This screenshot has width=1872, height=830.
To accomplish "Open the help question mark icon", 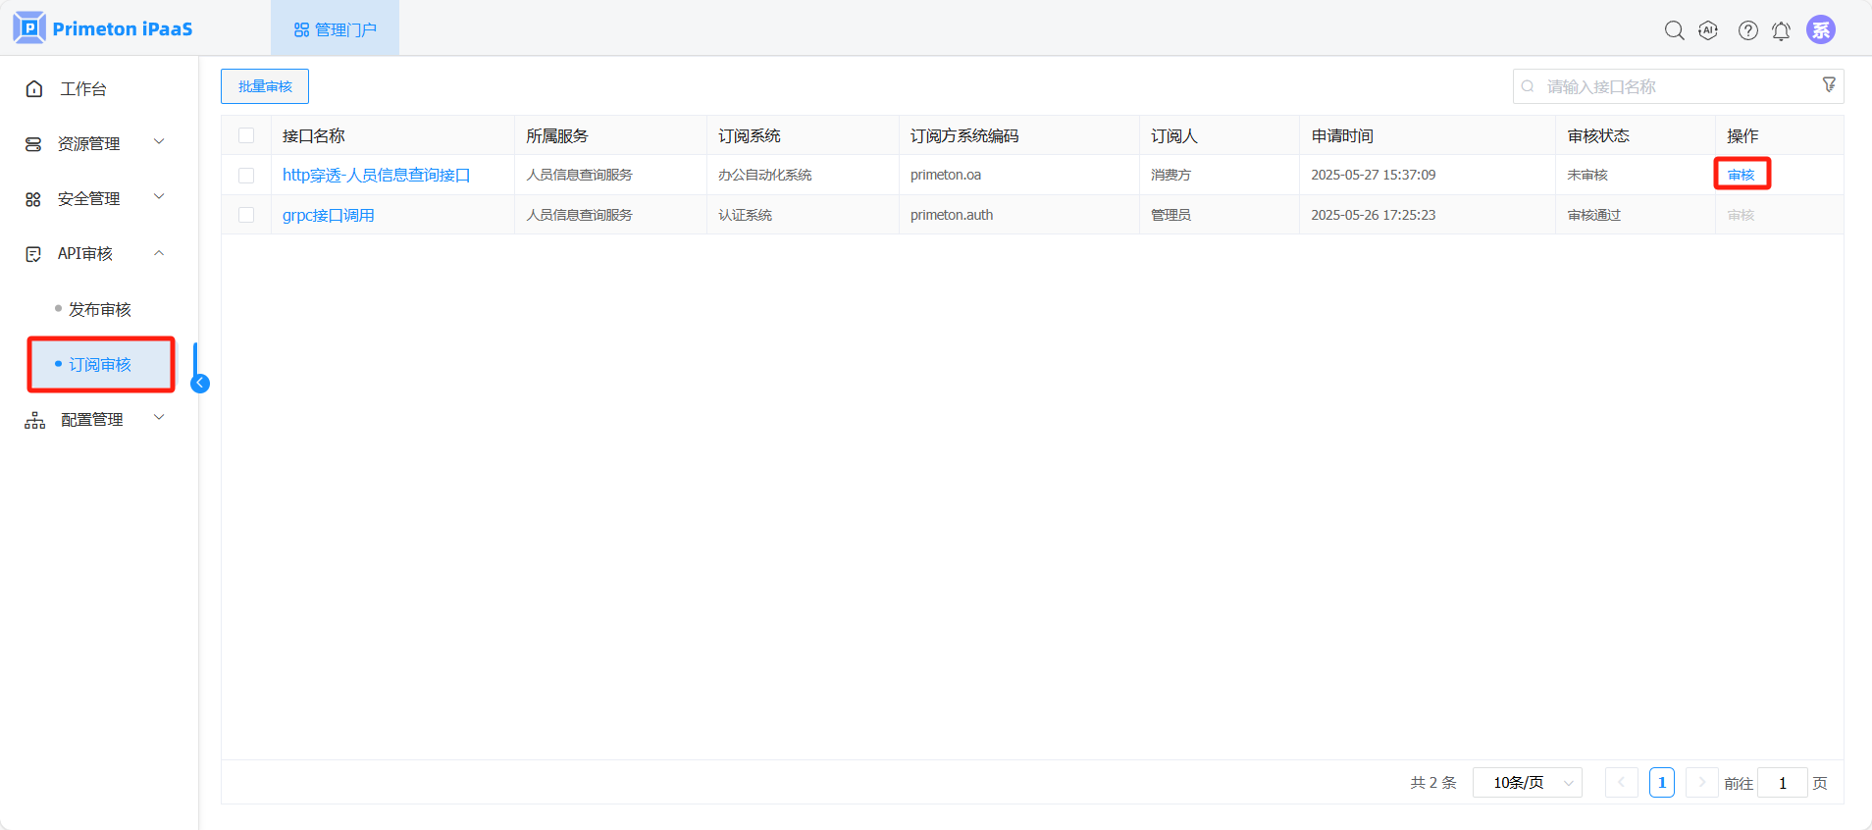I will pos(1747,30).
